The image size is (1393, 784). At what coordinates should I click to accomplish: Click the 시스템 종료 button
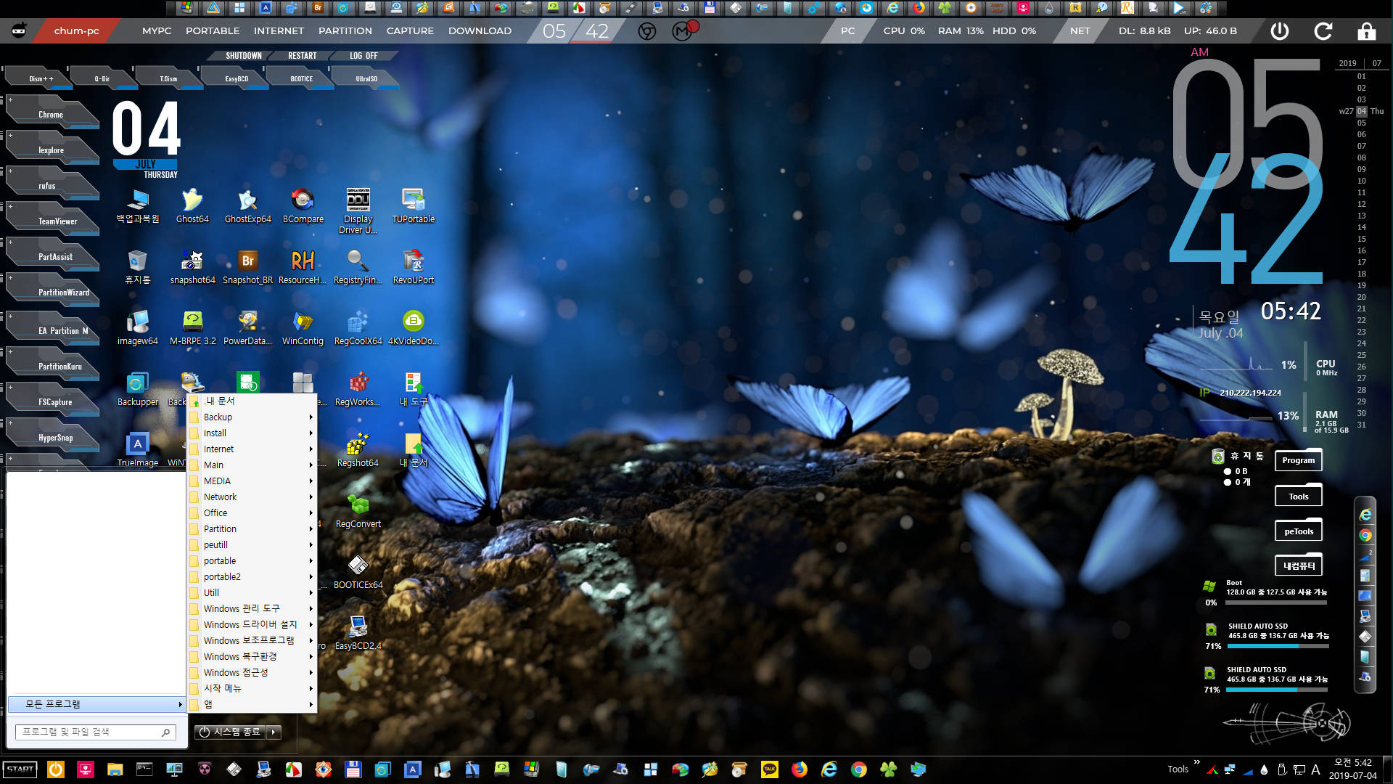(230, 732)
